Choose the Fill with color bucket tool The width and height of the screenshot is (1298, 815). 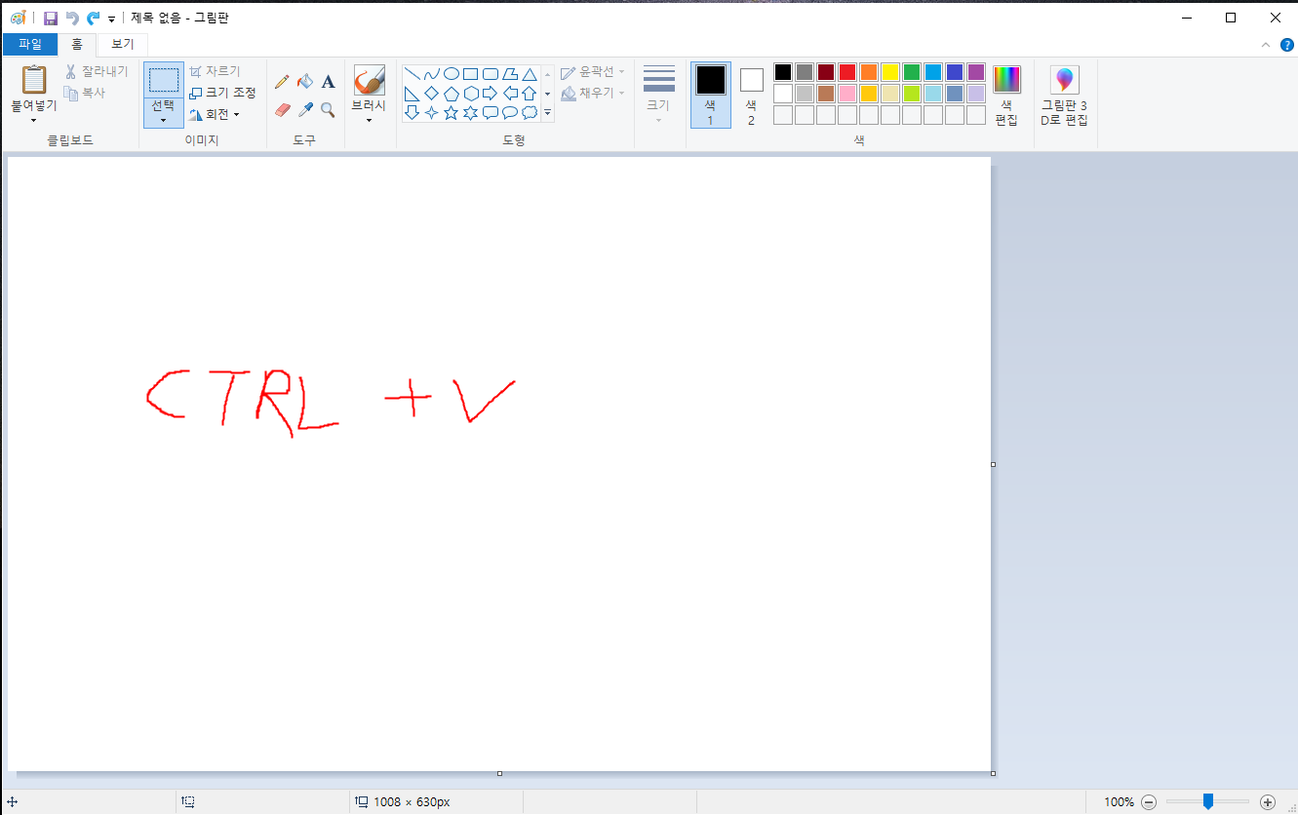pos(305,82)
